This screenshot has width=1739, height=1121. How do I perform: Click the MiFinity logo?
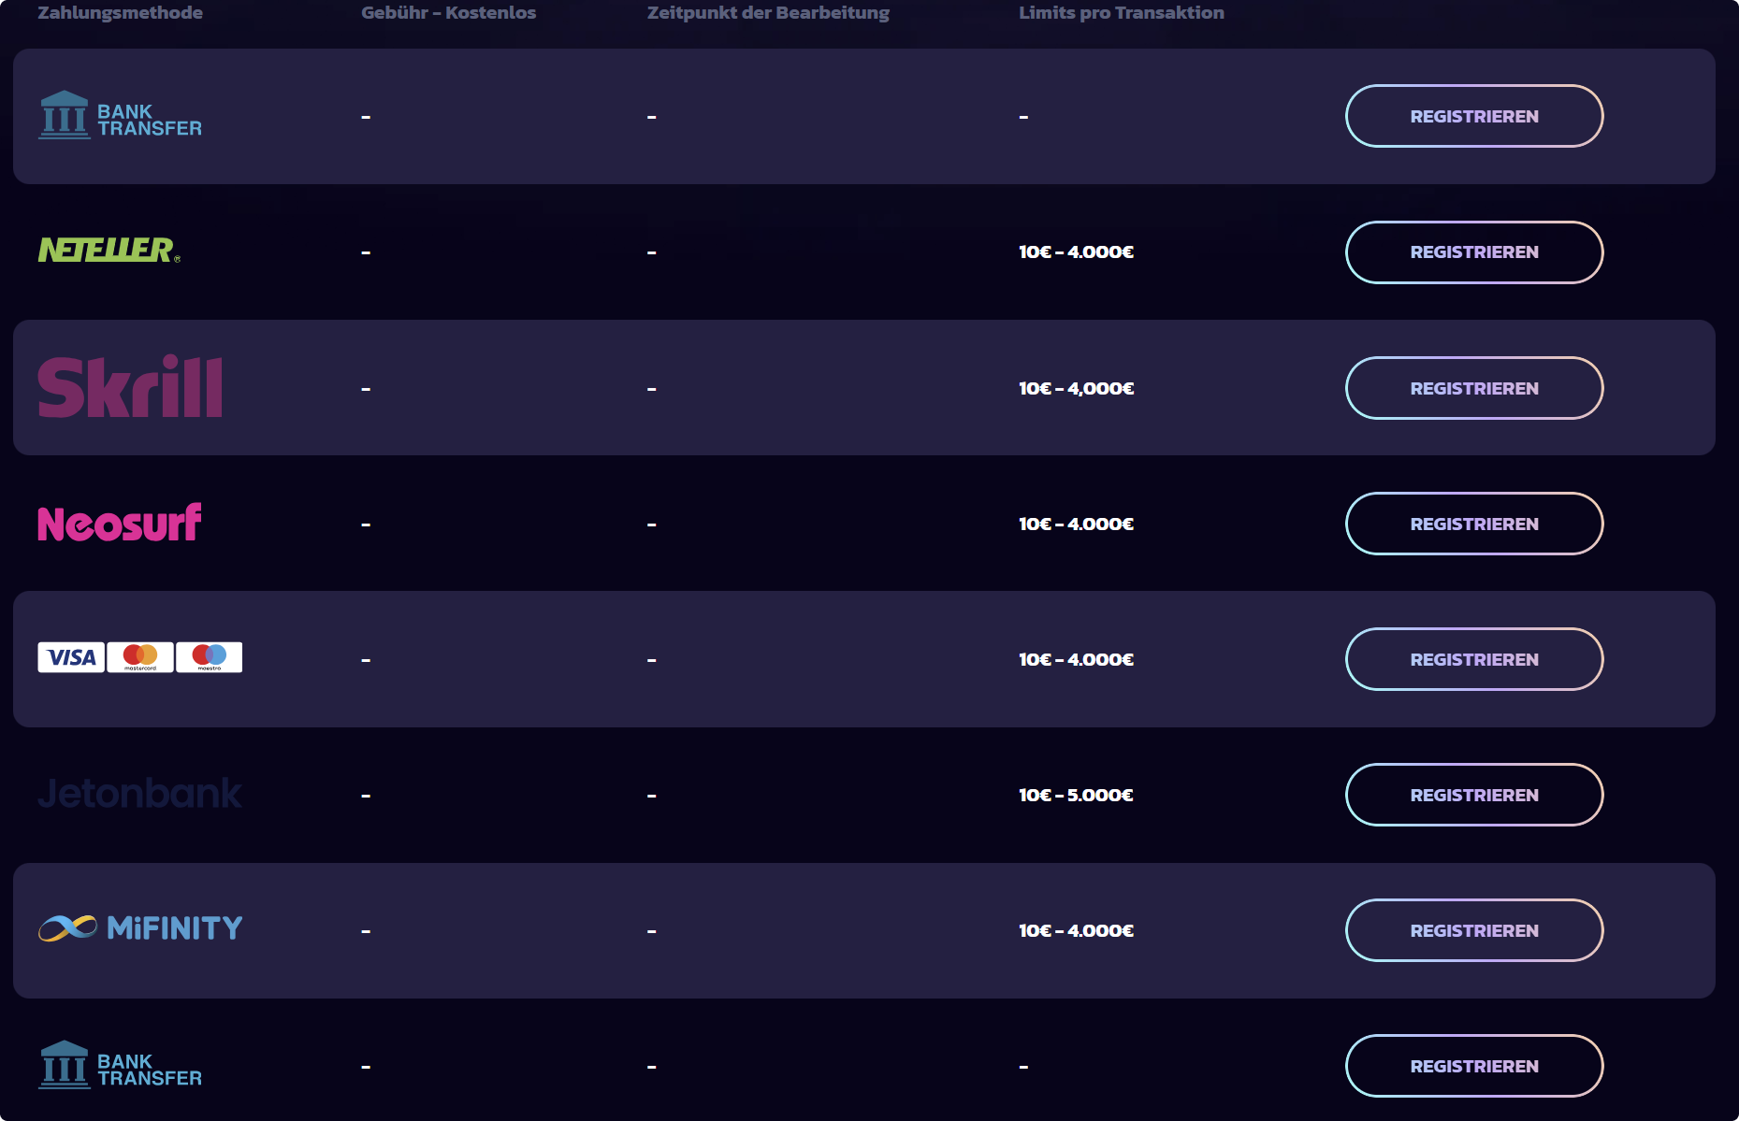pos(140,927)
